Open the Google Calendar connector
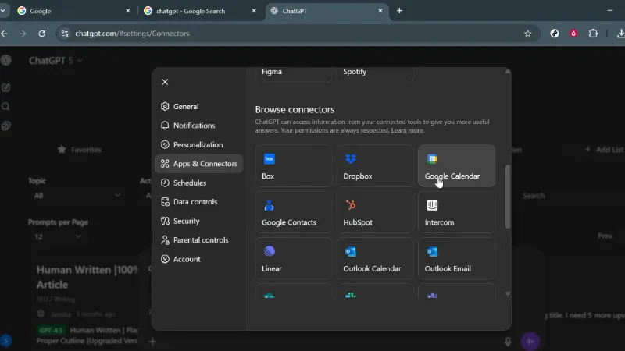This screenshot has width=625, height=351. (x=456, y=165)
